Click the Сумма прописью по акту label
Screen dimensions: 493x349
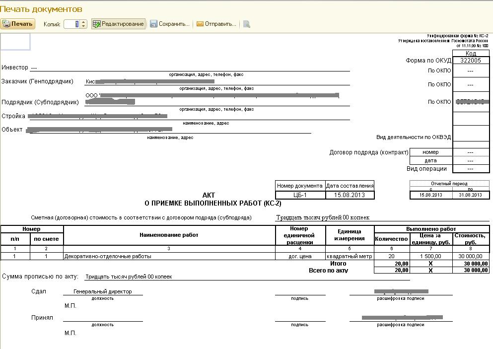click(40, 277)
